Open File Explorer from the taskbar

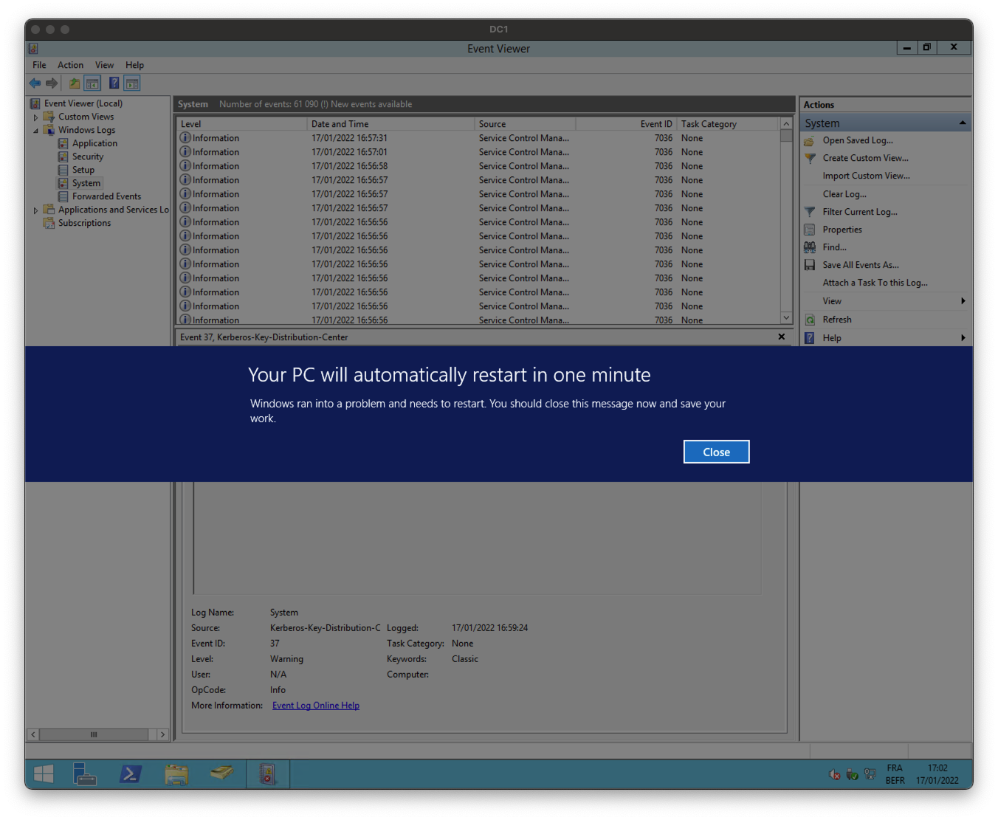pos(176,774)
